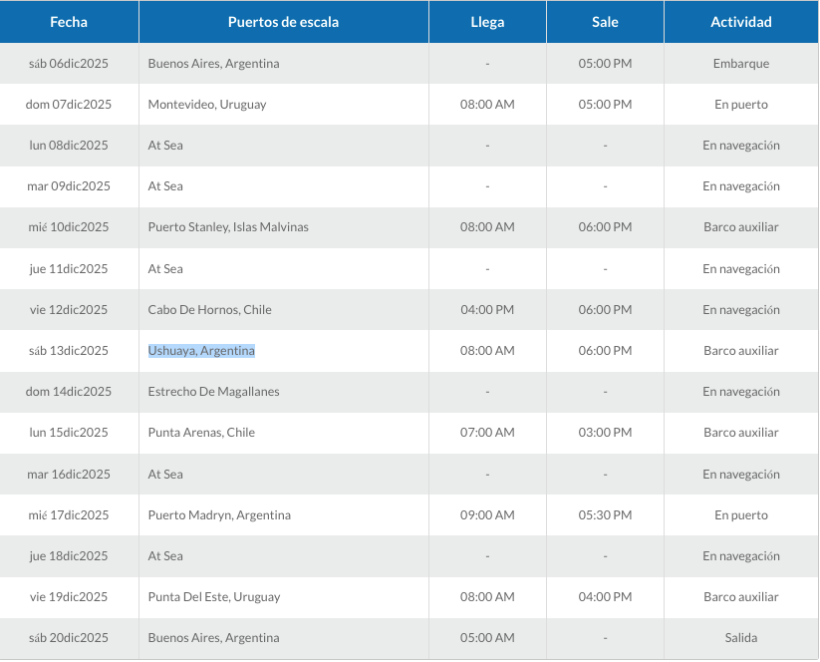Click the highlighted Ushuaia, Argentina text
Viewport: 820px width, 662px height.
pos(201,351)
